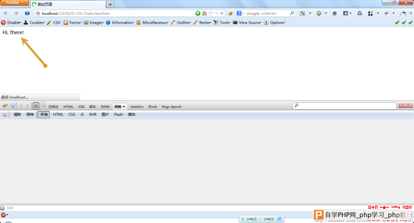Click the Firebug bug icon in panel toolbar
This screenshot has height=223, width=414.
click(5, 106)
